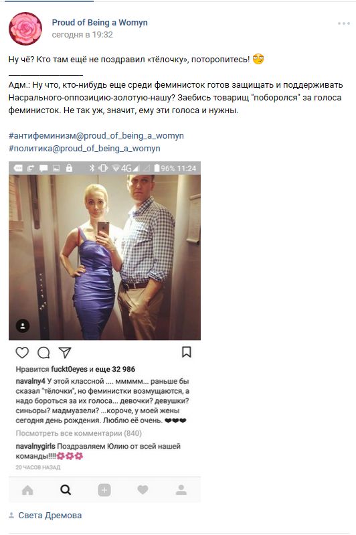
Task: Tap the heart like icon under photo
Action: (x=22, y=352)
